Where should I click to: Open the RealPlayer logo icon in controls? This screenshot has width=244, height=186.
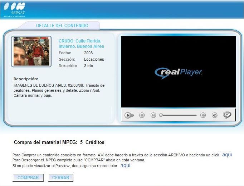coord(227,115)
